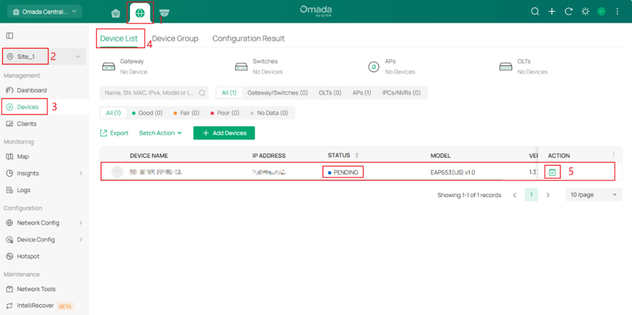Filter devices by Poor (0) health

[x=225, y=113]
